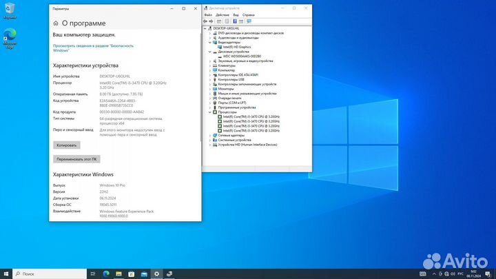Viewport: 496px width, 279px height.
Task: Select the Microsoft Edge desktop shortcut
Action: (x=10, y=39)
